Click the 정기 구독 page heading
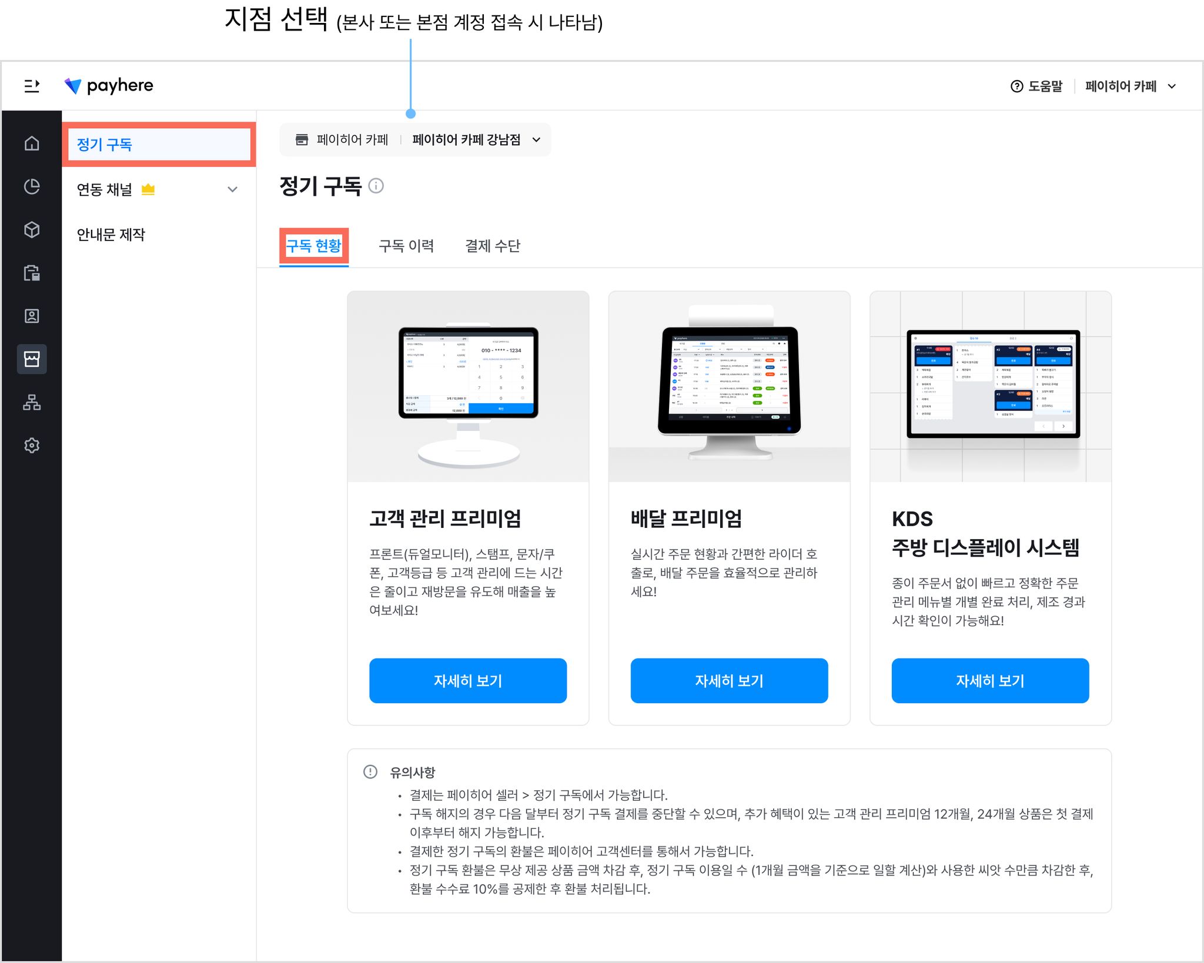 pyautogui.click(x=320, y=186)
